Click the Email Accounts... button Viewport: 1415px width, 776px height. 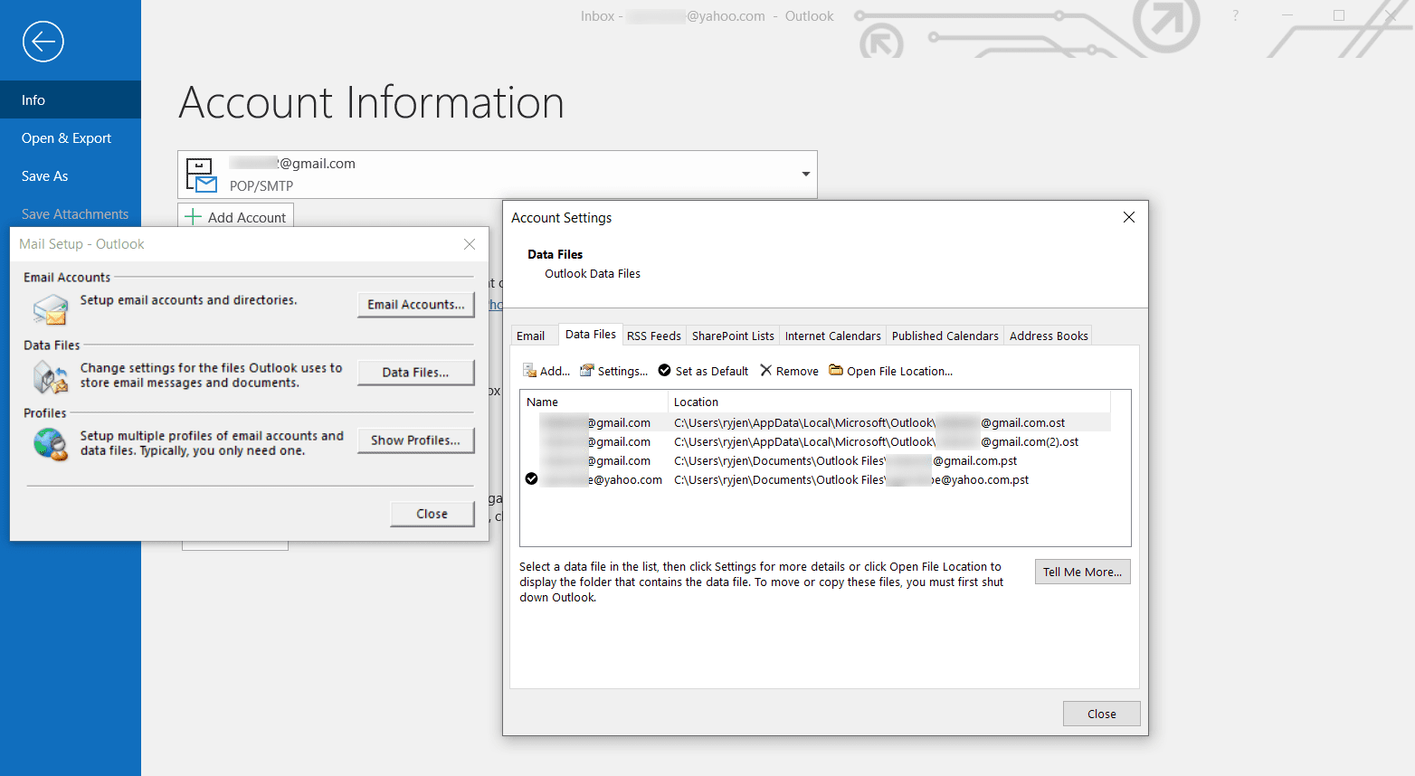[416, 305]
